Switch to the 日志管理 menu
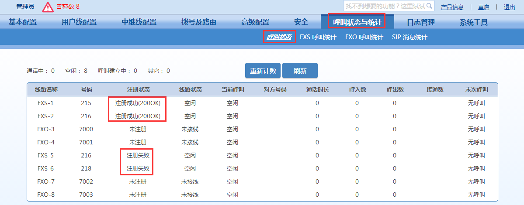The height and width of the screenshot is (205, 524). [x=420, y=22]
